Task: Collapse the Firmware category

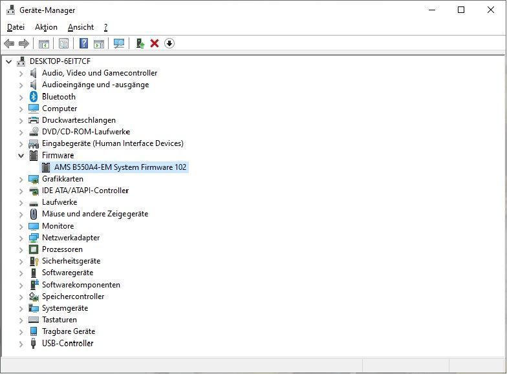Action: coord(21,156)
